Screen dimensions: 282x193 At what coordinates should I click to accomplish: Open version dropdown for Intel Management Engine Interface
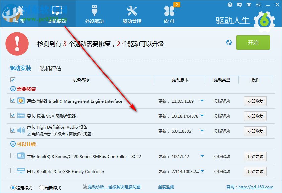[x=203, y=101]
